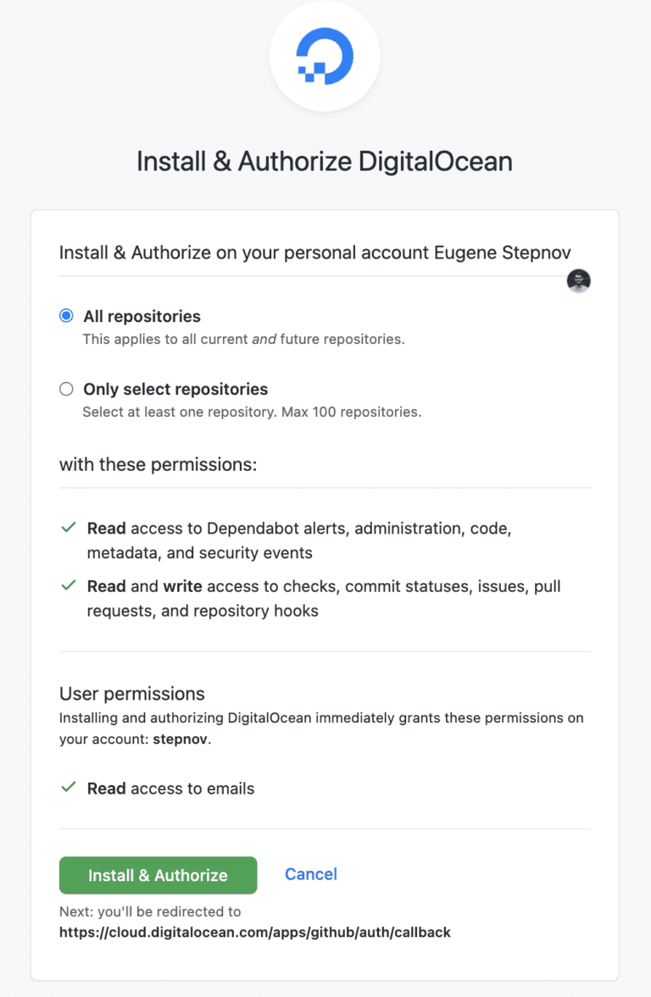651x997 pixels.
Task: Click the DigitalOcean pixel-wave symbol inside the circle
Action: point(325,55)
